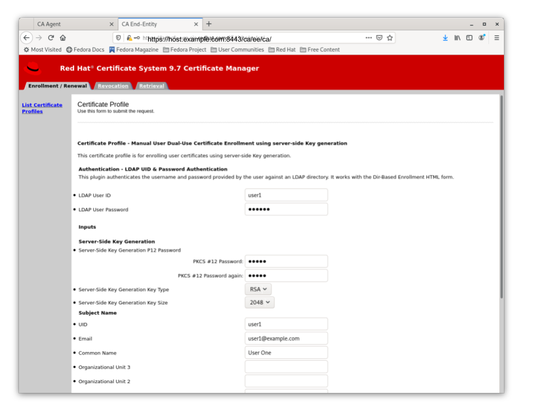Click the tracking protection shield icon

click(x=118, y=38)
